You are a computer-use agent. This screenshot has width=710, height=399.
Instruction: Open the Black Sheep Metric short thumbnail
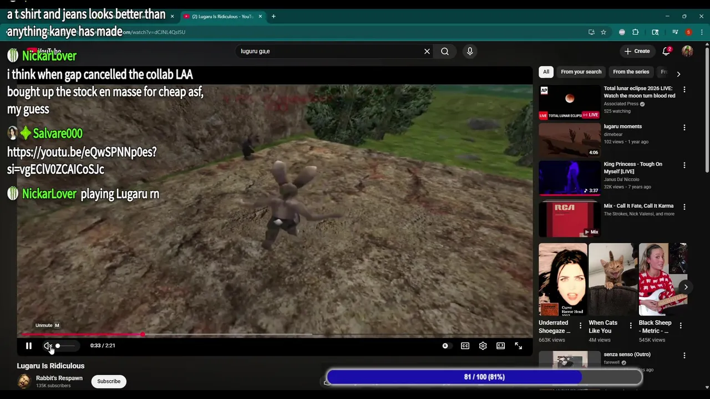(663, 279)
